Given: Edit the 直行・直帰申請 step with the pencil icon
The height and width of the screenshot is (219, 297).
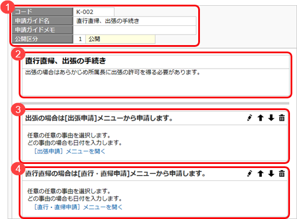Looking at the screenshot, I should pos(250,173).
